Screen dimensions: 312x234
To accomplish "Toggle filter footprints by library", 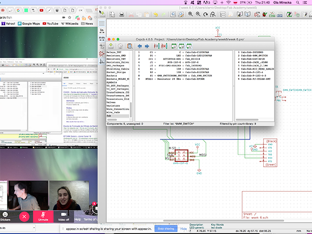I will tap(189, 46).
